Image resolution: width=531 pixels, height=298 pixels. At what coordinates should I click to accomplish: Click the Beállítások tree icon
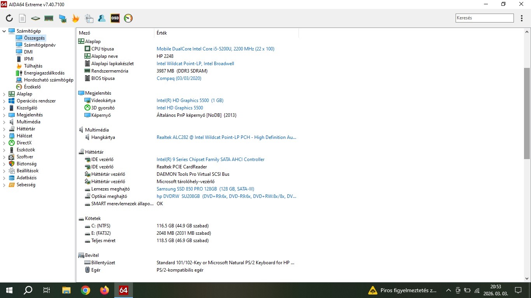pos(12,171)
